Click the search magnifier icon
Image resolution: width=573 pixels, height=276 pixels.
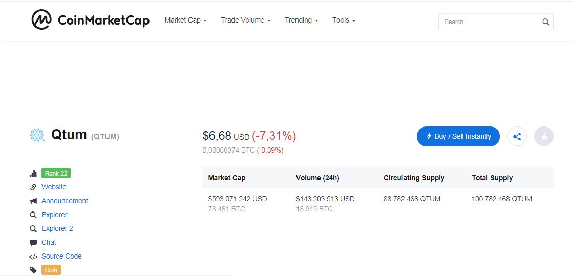click(x=546, y=22)
